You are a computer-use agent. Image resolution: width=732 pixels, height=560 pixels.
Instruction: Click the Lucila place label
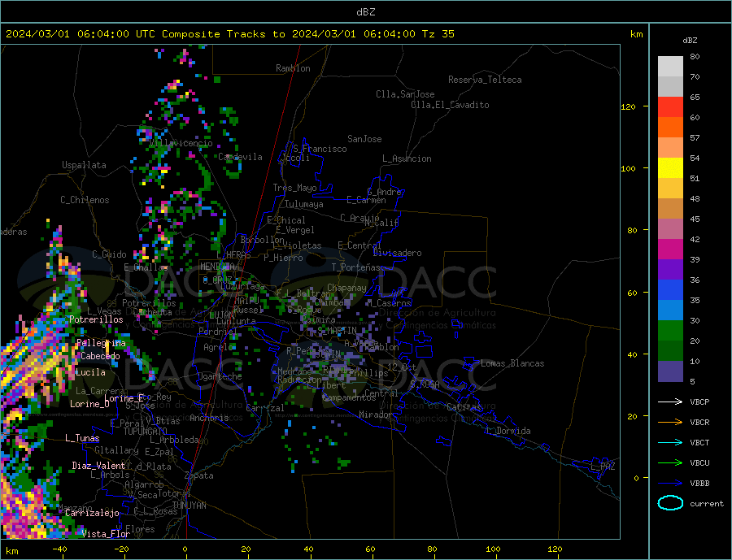[90, 372]
